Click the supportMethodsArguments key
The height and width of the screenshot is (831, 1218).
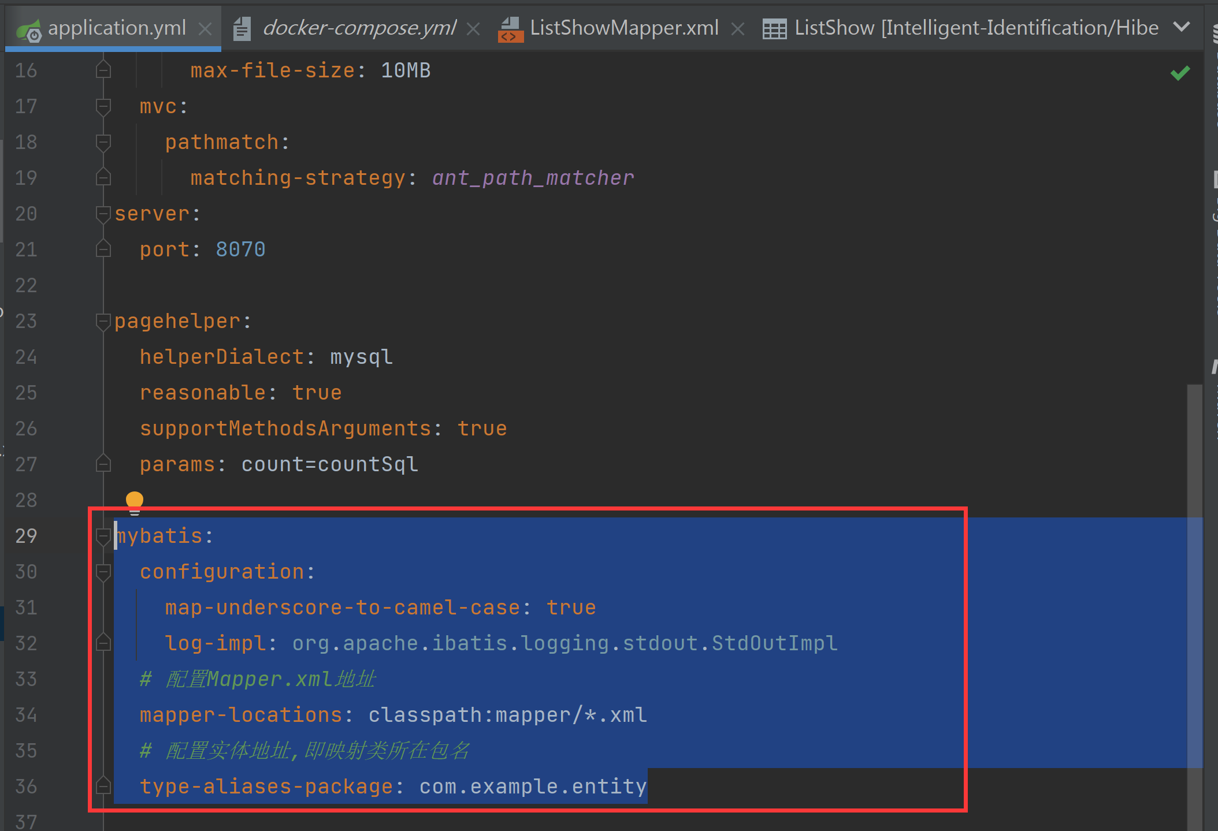[x=285, y=428]
